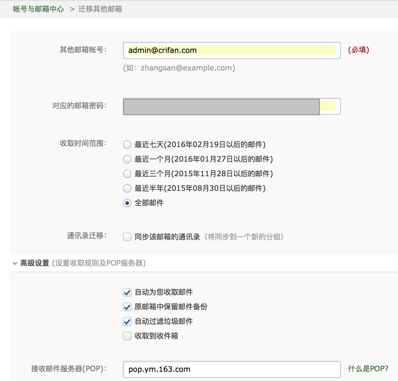
Task: Select 最近七天 radio option
Action: [x=127, y=145]
